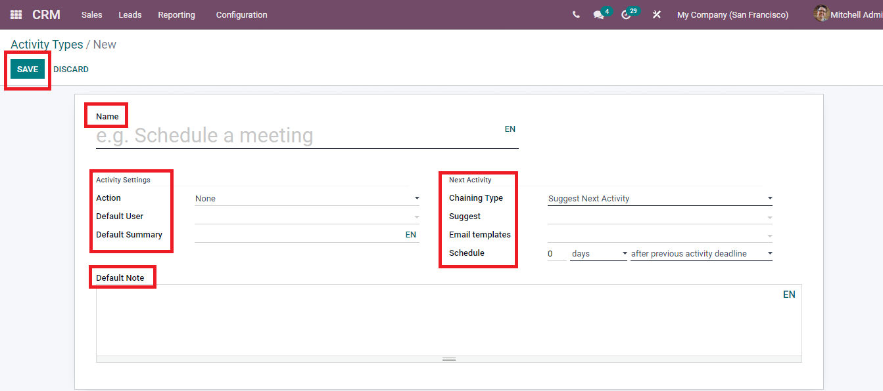Open the conversations chat icon
The width and height of the screenshot is (883, 391).
(598, 15)
